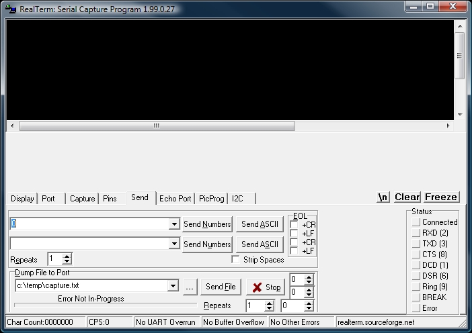Click first row Send ASCII button

click(x=260, y=224)
